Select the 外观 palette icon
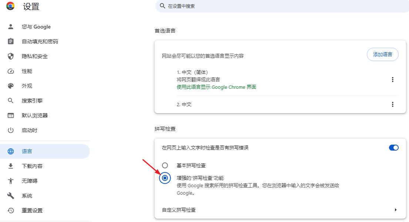This screenshot has width=409, height=222. (x=10, y=85)
